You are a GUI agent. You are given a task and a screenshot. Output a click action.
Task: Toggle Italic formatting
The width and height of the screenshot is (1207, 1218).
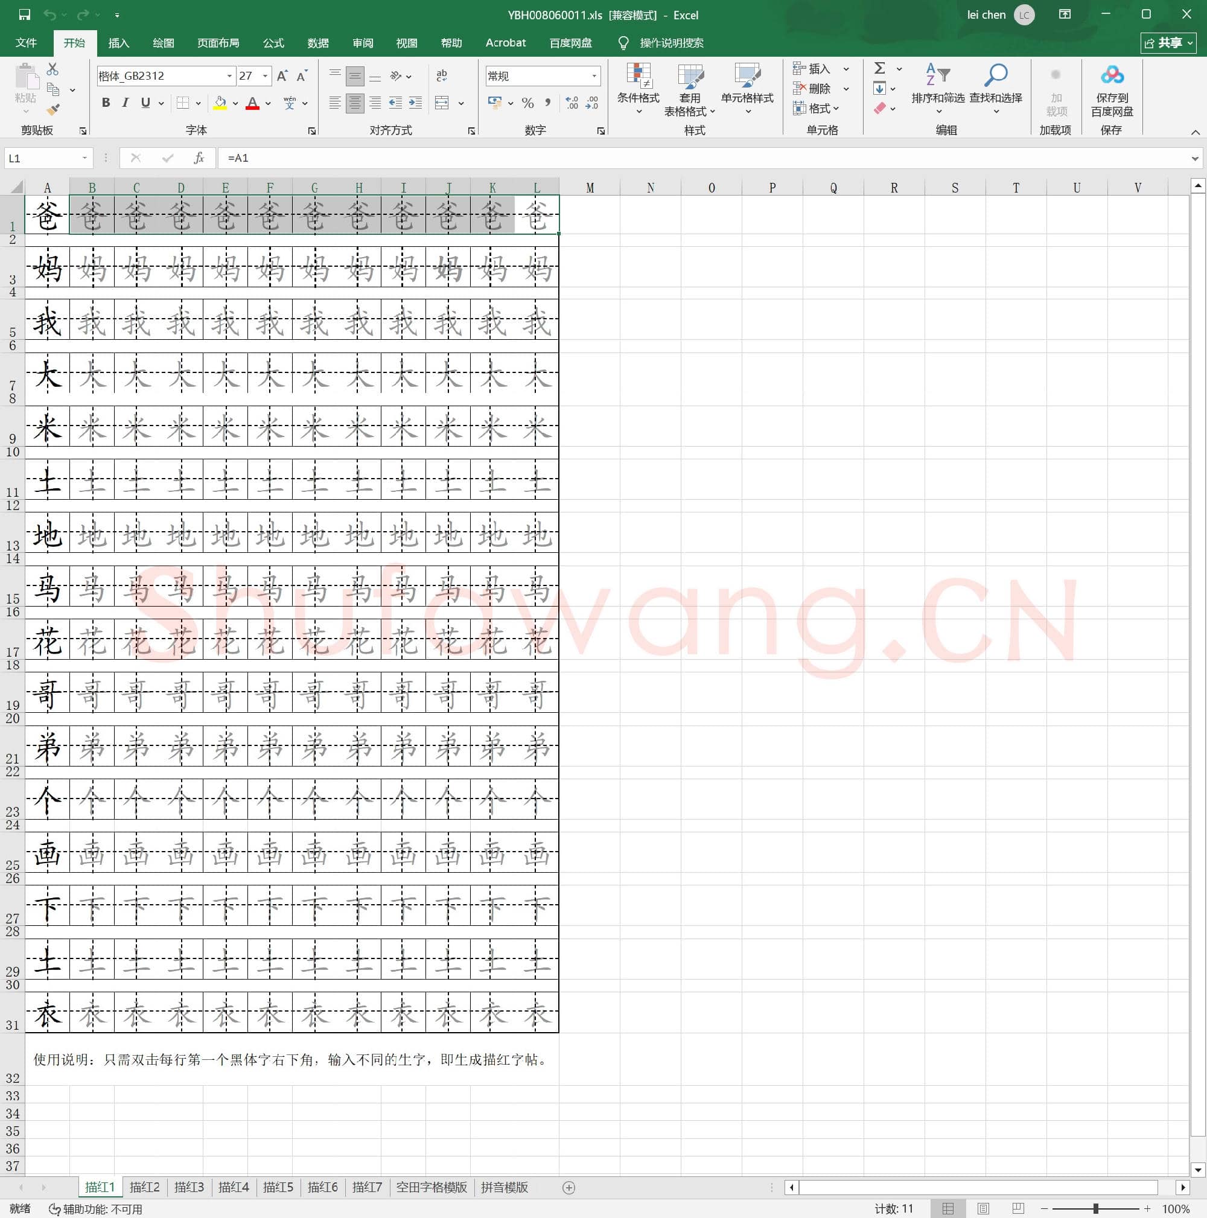[126, 103]
